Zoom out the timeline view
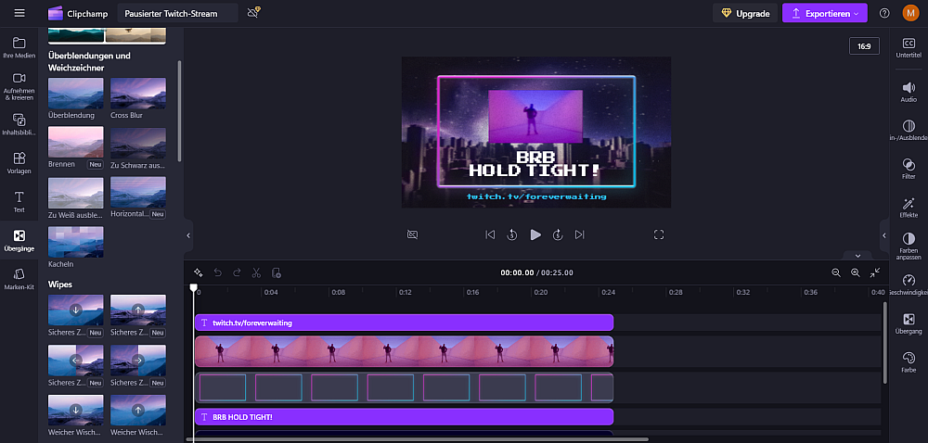 (x=836, y=272)
